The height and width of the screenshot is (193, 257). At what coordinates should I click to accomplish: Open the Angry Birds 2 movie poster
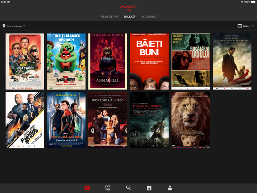(x=66, y=61)
